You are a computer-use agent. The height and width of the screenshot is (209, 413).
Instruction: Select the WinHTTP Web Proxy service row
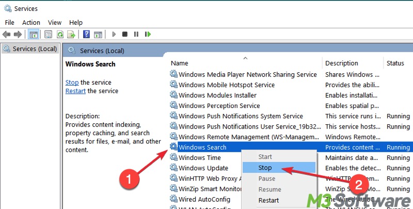coord(210,179)
